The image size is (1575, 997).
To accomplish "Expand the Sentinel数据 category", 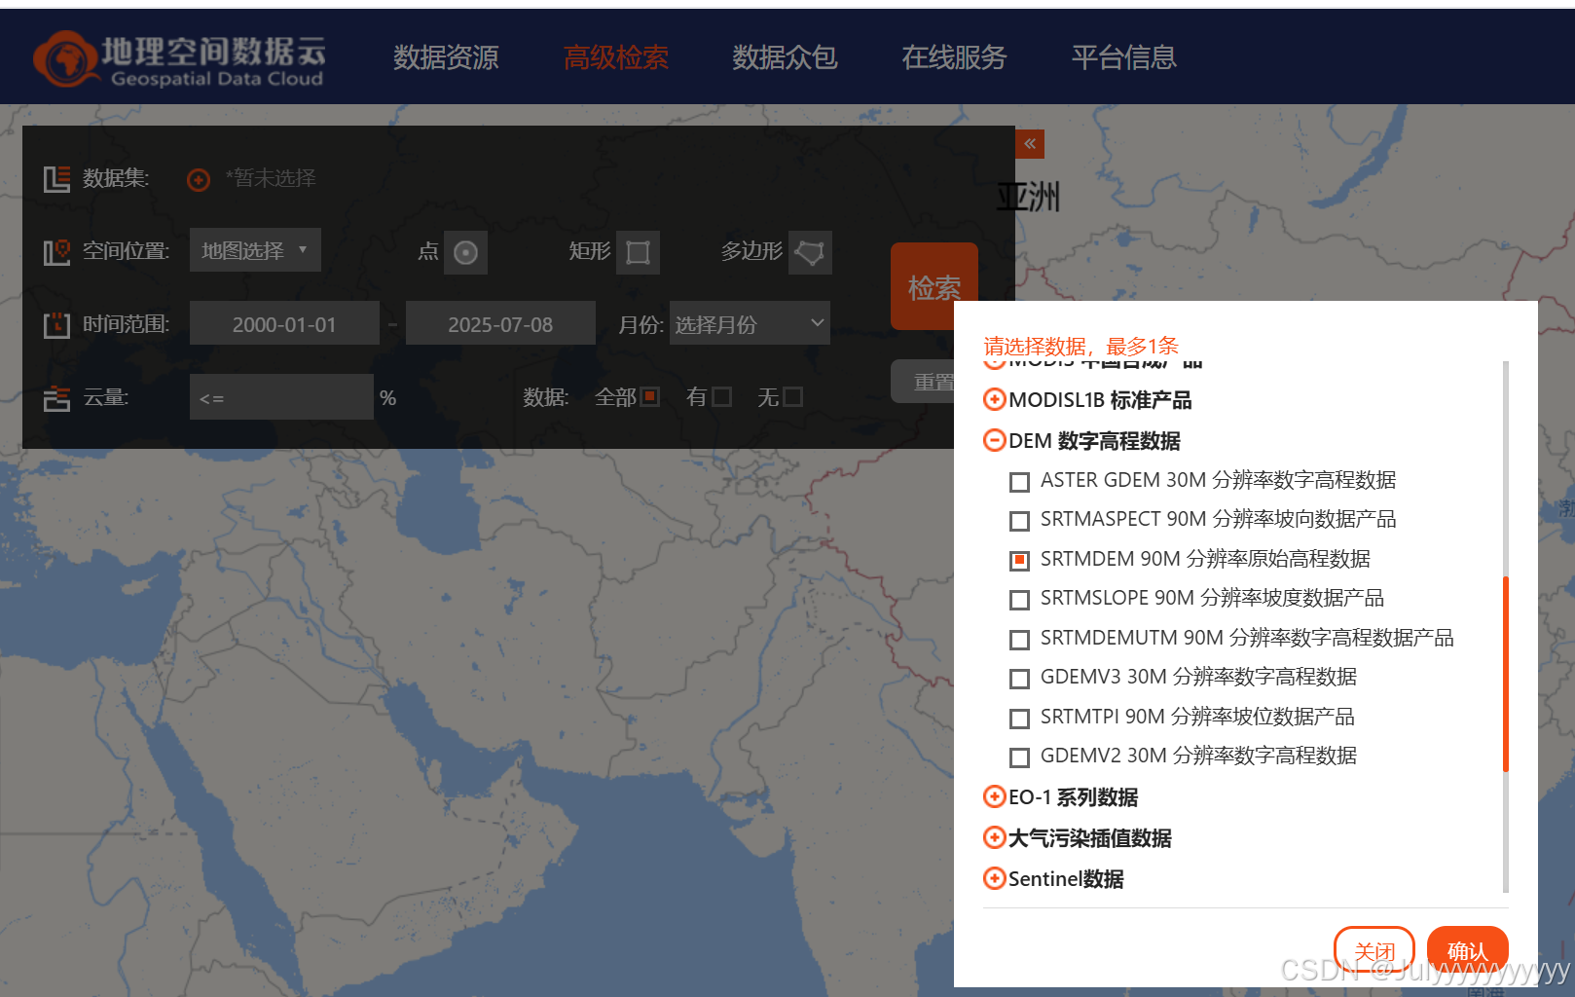I will tap(994, 878).
